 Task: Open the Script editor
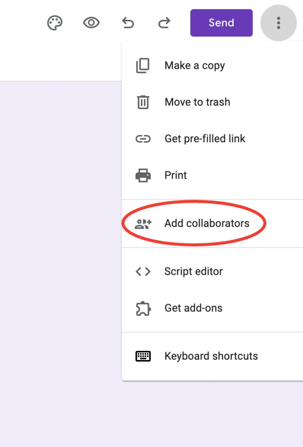coord(193,272)
